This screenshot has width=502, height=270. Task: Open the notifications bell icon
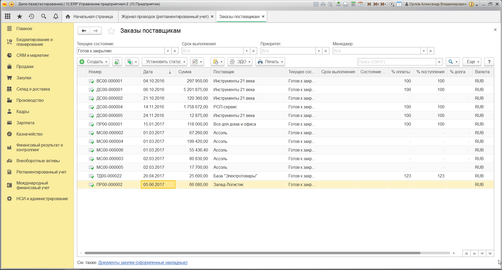point(56,16)
